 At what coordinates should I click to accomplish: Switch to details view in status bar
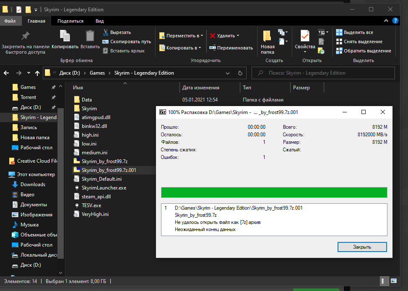[384, 281]
